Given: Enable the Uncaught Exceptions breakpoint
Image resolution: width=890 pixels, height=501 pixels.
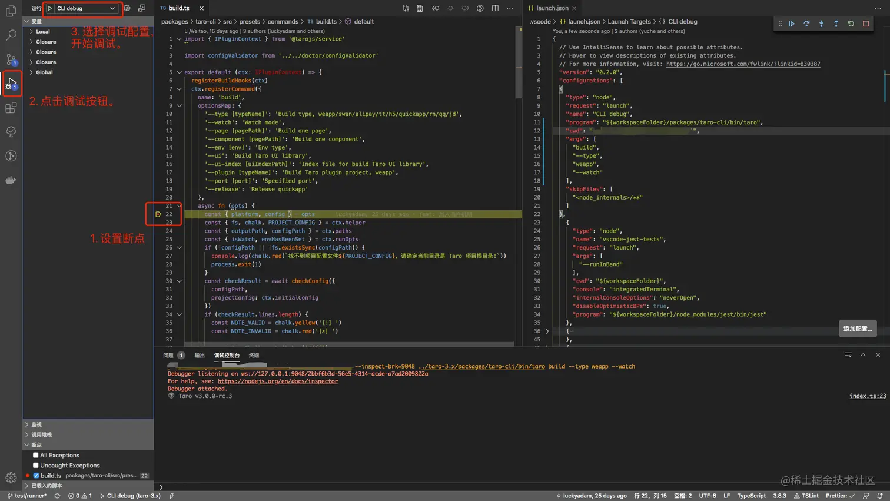Looking at the screenshot, I should tap(36, 465).
